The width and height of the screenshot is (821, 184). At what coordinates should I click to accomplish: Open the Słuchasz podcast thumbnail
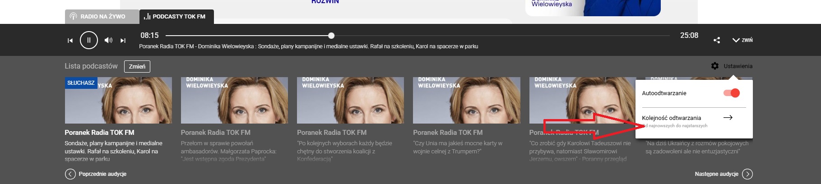[118, 100]
